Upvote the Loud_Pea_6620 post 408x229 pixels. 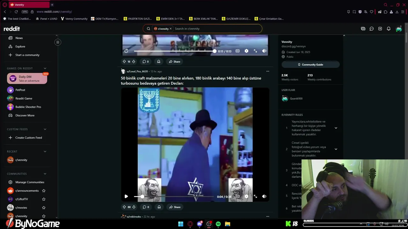(x=124, y=207)
